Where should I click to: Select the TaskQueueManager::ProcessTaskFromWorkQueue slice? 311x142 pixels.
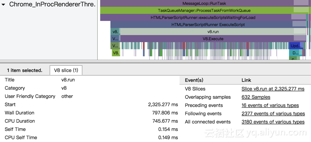[x=204, y=11]
